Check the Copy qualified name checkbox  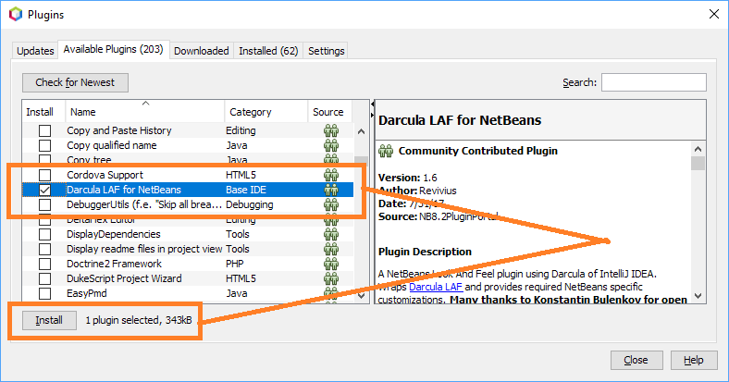[x=44, y=145]
